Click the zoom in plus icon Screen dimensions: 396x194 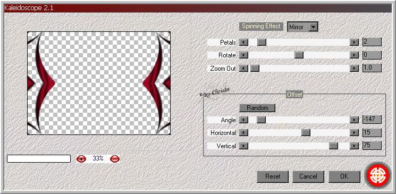click(81, 159)
